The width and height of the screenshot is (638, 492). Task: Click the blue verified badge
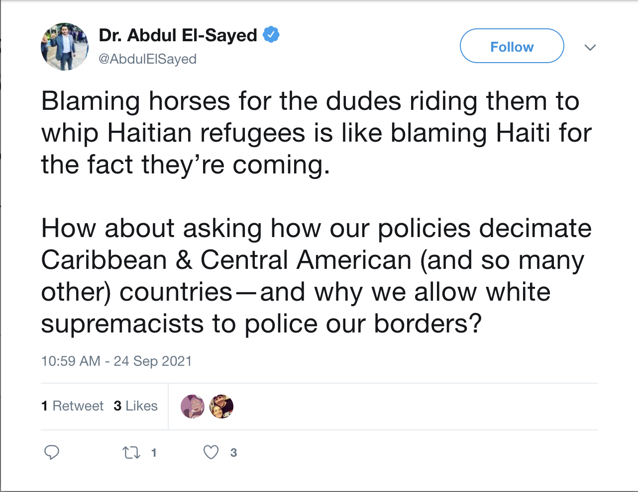pyautogui.click(x=271, y=35)
